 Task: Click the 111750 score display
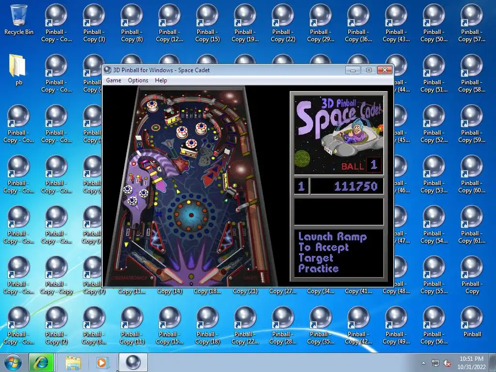(347, 186)
